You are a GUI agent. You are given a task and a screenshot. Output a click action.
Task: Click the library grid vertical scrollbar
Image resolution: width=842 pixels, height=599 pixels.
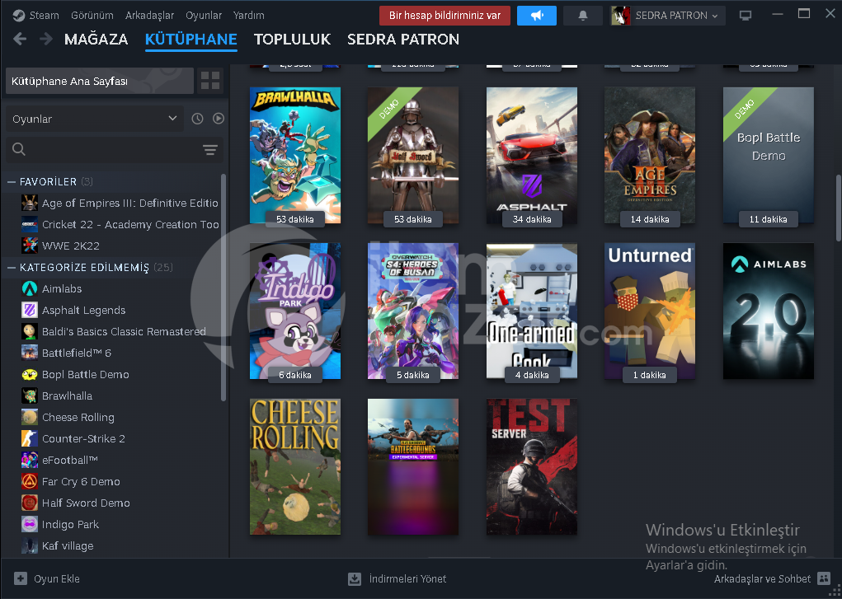[838, 208]
